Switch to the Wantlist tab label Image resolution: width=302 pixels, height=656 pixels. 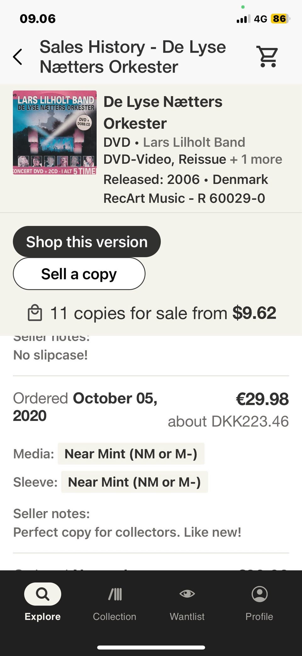(187, 616)
